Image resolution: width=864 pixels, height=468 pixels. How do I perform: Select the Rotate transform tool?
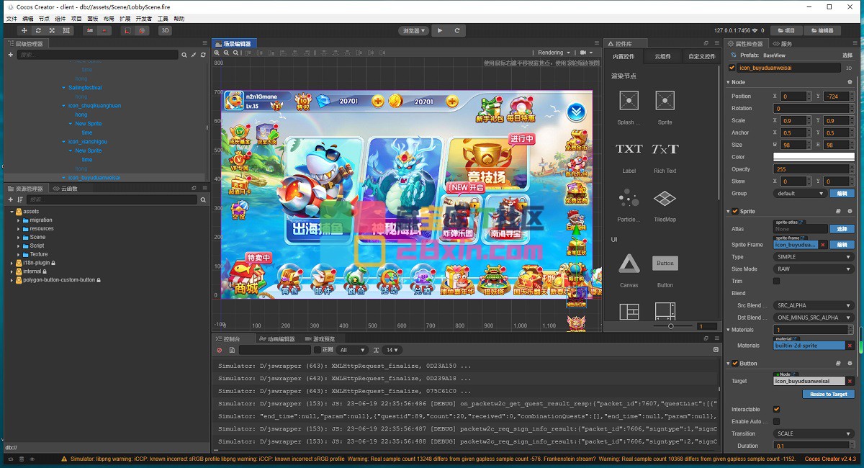pos(38,31)
